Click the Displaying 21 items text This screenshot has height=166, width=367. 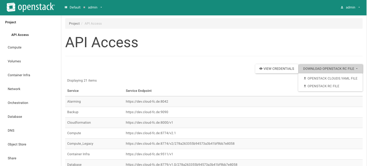(x=82, y=81)
